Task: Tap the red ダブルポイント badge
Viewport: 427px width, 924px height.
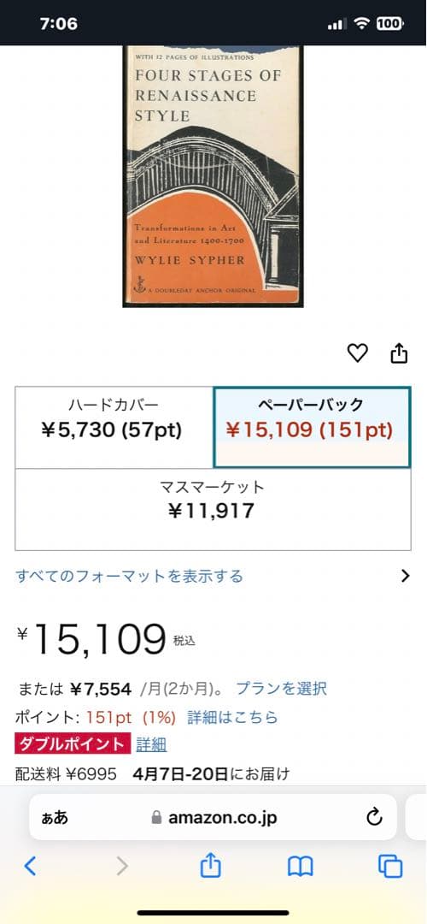Action: (x=73, y=744)
